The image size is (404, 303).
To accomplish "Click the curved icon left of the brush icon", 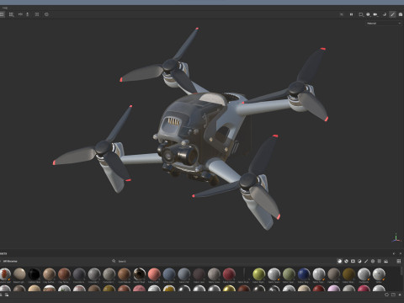I will (x=385, y=14).
